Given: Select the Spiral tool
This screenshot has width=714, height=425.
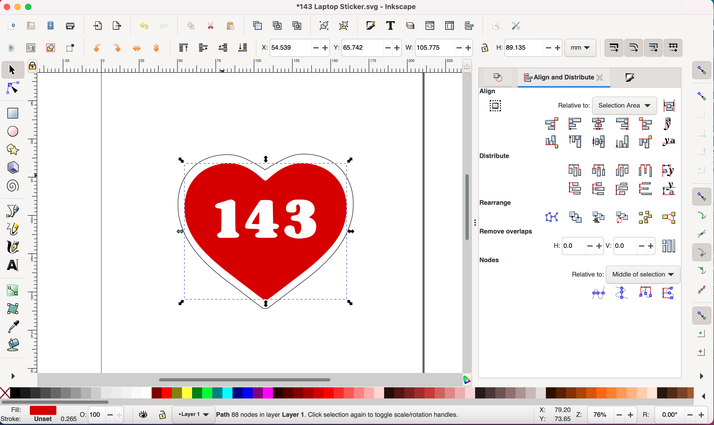Looking at the screenshot, I should tap(13, 186).
